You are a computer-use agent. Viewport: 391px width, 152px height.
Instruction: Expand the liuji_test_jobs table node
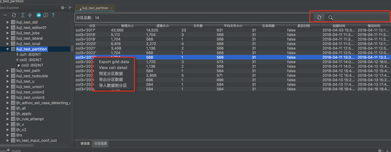pyautogui.click(x=8, y=33)
